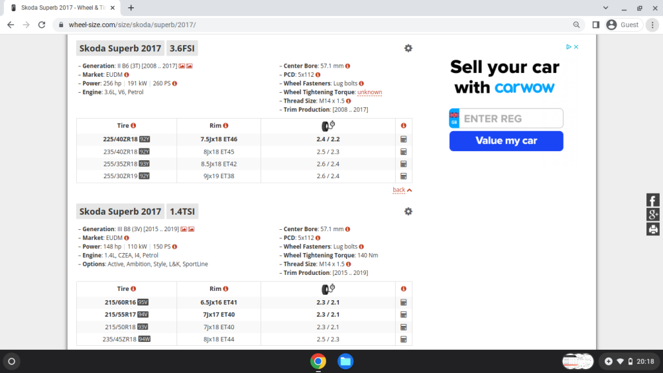This screenshot has height=373, width=663.
Task: Reload the current page
Action: [x=42, y=25]
